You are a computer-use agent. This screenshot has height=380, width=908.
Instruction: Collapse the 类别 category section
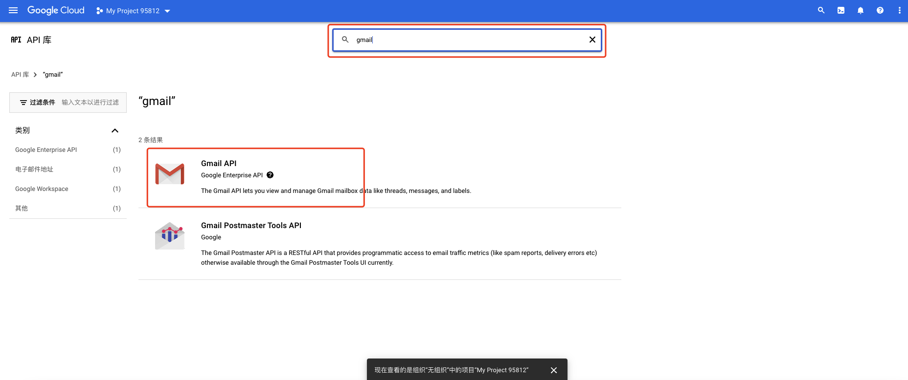[115, 130]
